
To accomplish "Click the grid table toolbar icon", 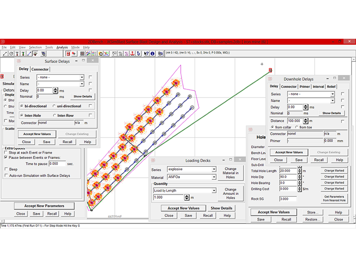I will coord(82,53).
